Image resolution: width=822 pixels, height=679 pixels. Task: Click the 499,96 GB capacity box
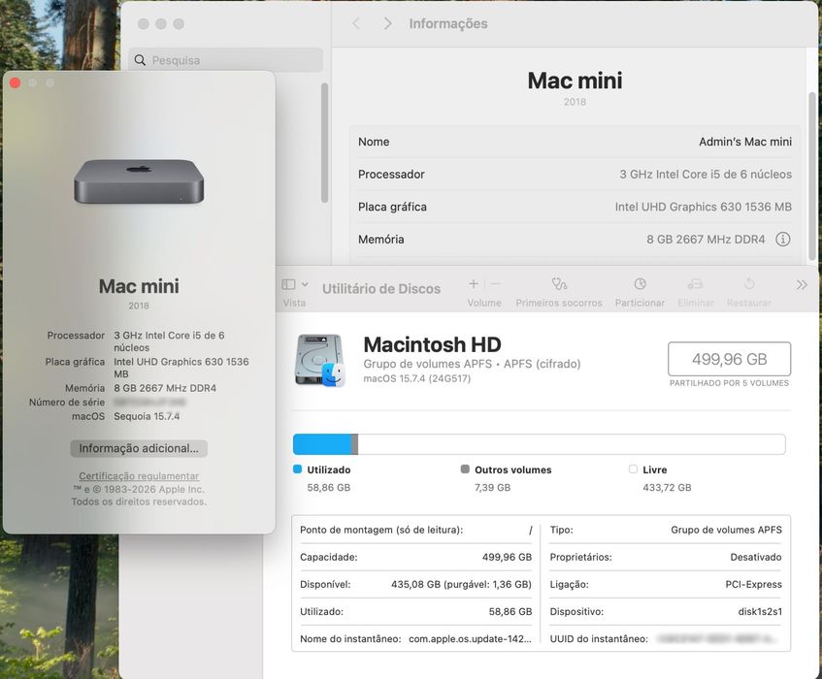click(729, 359)
